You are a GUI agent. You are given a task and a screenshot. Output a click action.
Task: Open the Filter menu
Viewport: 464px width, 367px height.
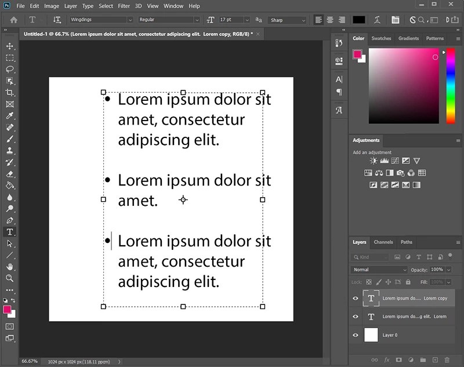124,6
